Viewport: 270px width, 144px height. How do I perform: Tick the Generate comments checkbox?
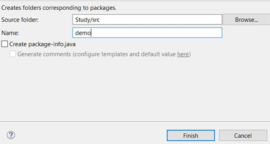point(13,54)
